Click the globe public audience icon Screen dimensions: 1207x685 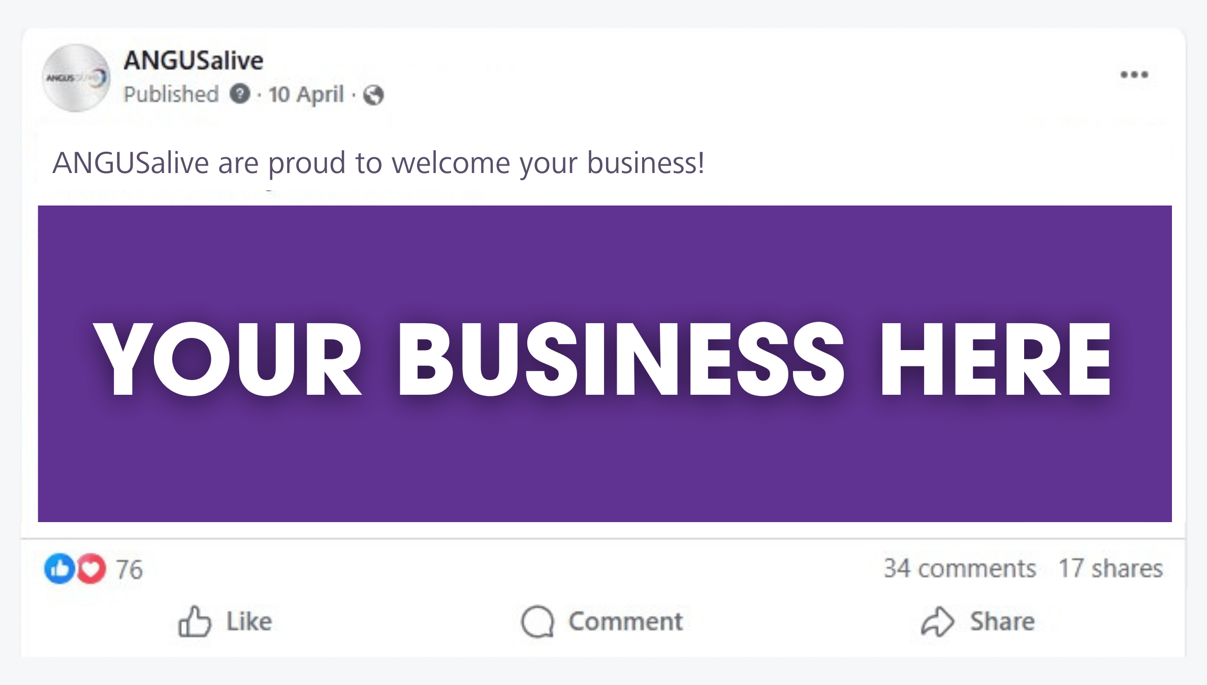pos(373,95)
